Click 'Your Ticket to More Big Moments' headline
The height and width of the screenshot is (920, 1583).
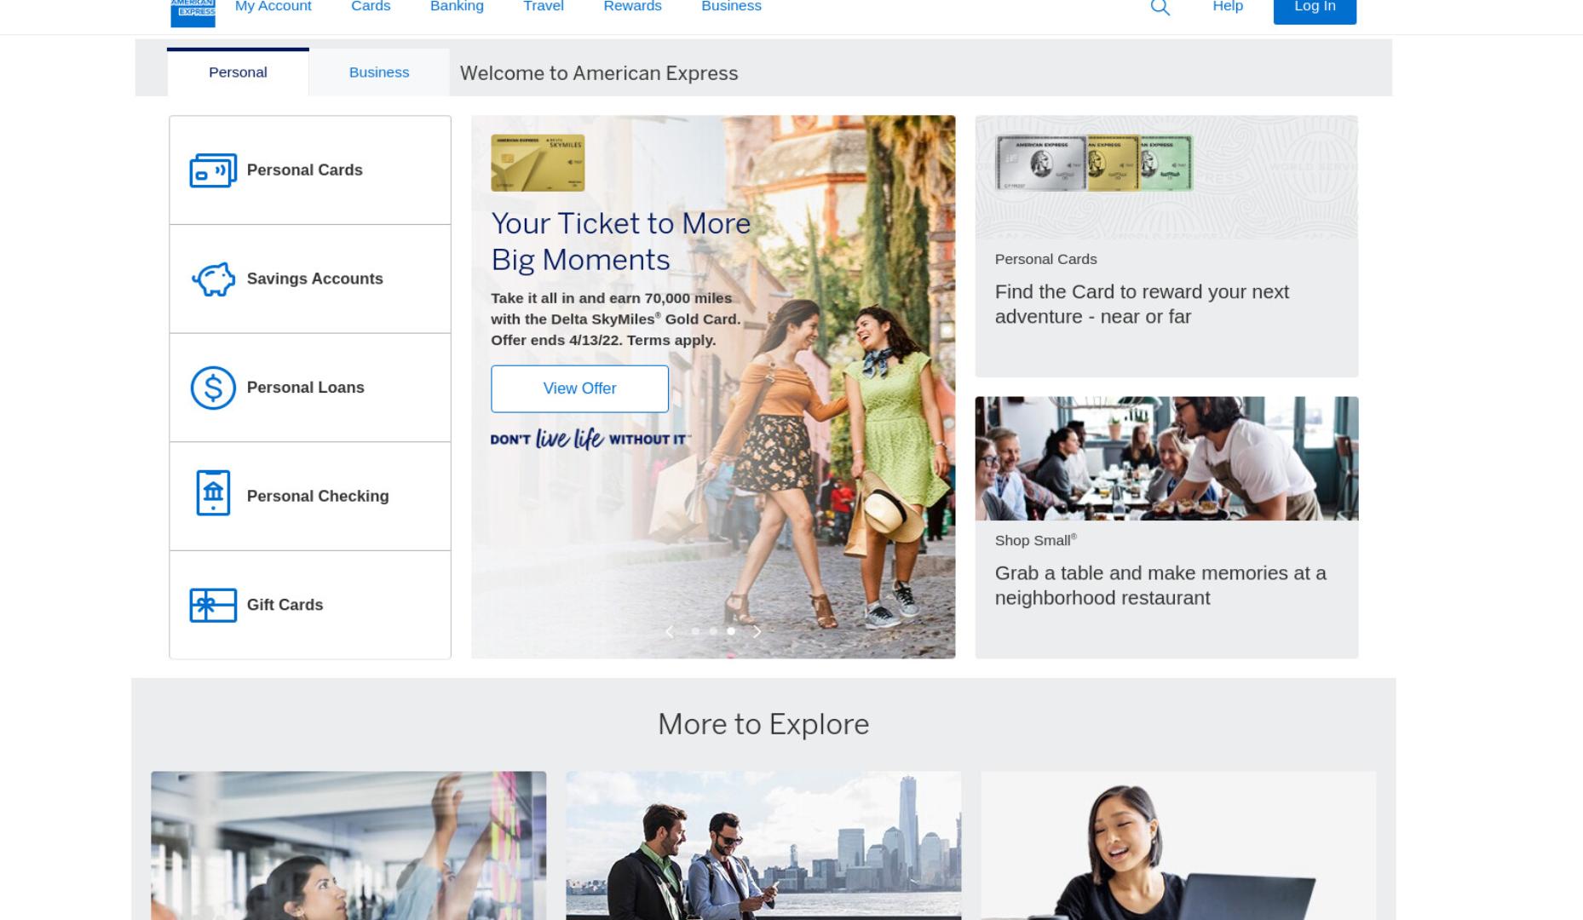coord(621,242)
